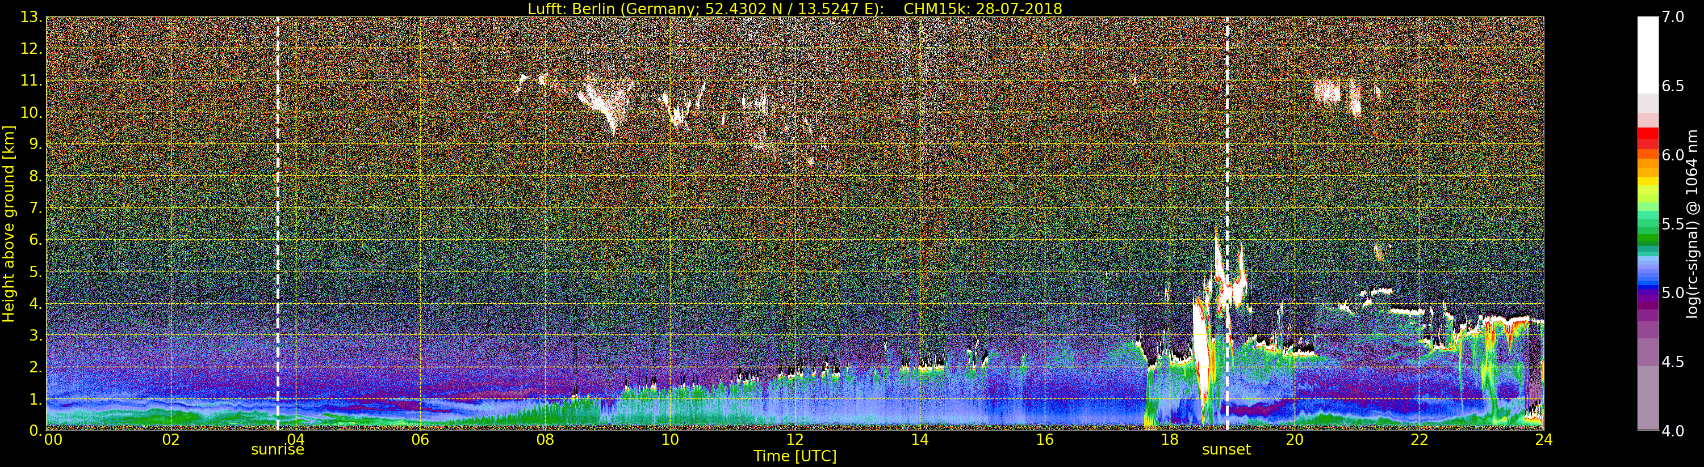The height and width of the screenshot is (467, 1704).
Task: Click the '24' time axis tick label
Action: pos(1543,440)
